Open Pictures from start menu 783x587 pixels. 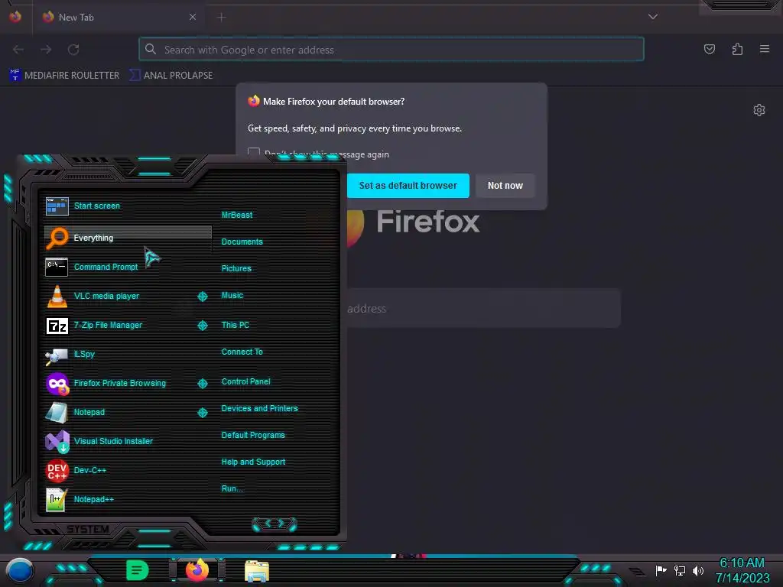(x=236, y=268)
